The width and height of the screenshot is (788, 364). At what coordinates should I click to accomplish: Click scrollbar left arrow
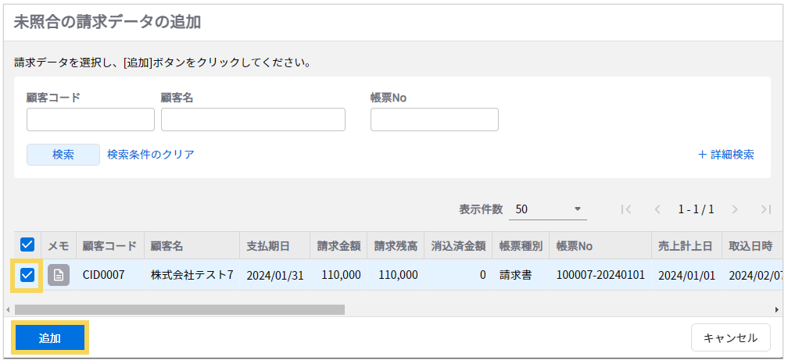click(9, 309)
